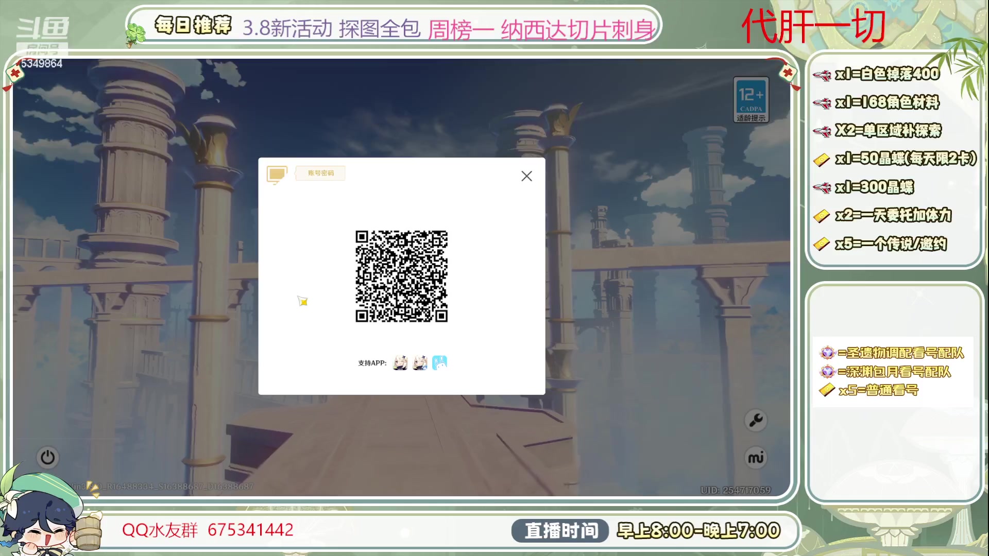Click the 12+ CADPA age rating badge

point(751,99)
